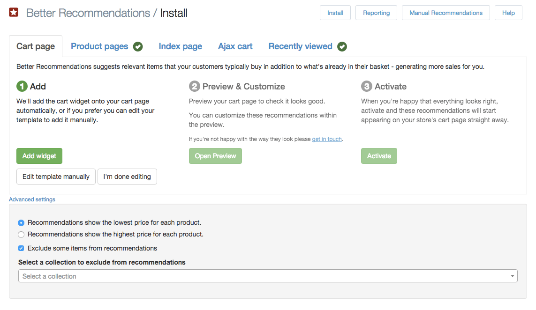Toggle the Advanced settings link
536x310 pixels.
coord(32,199)
